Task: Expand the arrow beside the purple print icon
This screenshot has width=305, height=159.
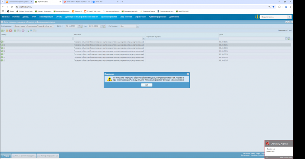Action: point(25,31)
